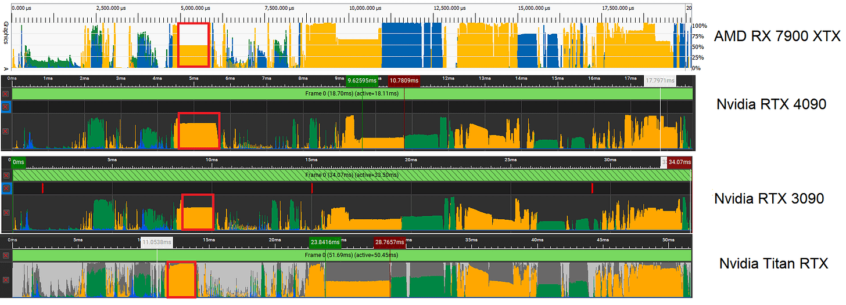Close the Titan RTX throughput graph row
The image size is (846, 305).
click(x=6, y=280)
